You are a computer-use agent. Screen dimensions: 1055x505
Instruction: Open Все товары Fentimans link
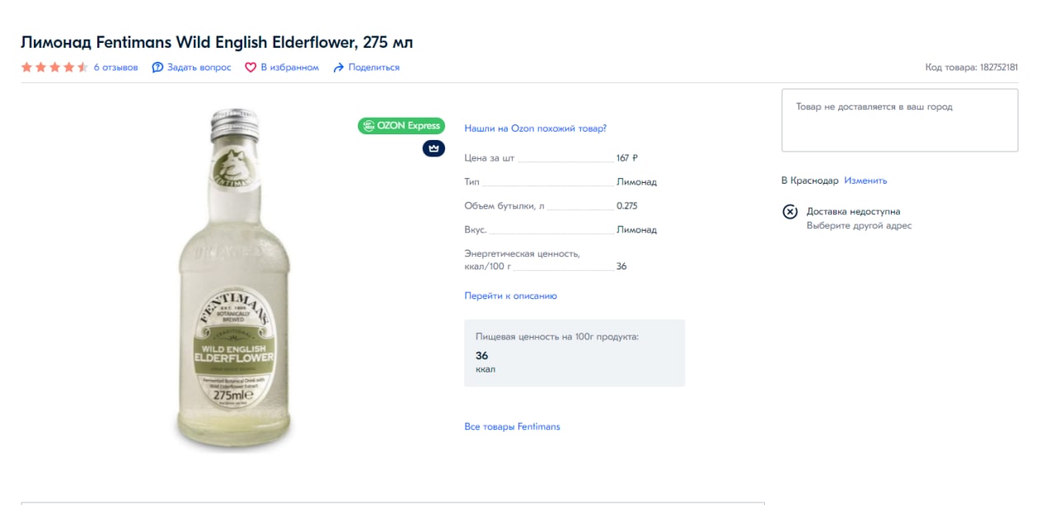coord(512,427)
